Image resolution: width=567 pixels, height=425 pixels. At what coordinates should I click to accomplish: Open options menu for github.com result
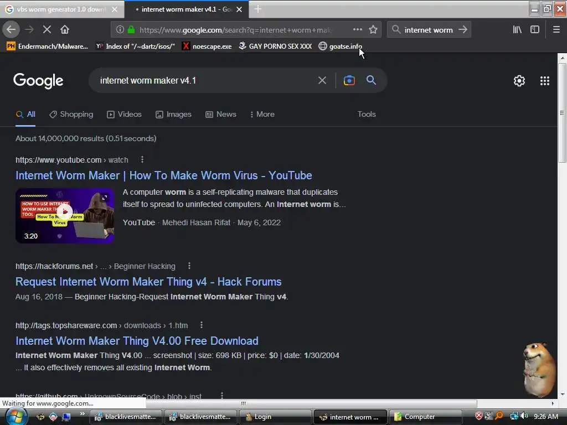(221, 395)
